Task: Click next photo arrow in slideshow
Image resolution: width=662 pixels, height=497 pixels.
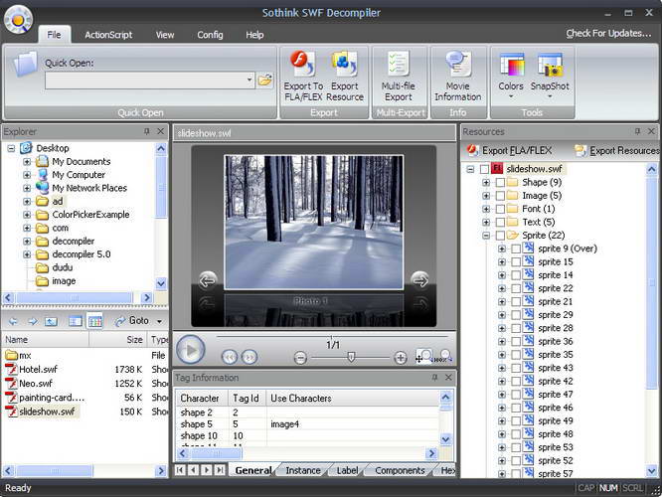Action: point(419,280)
